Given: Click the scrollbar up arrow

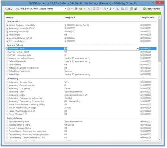Looking at the screenshot, I should pos(160,17).
